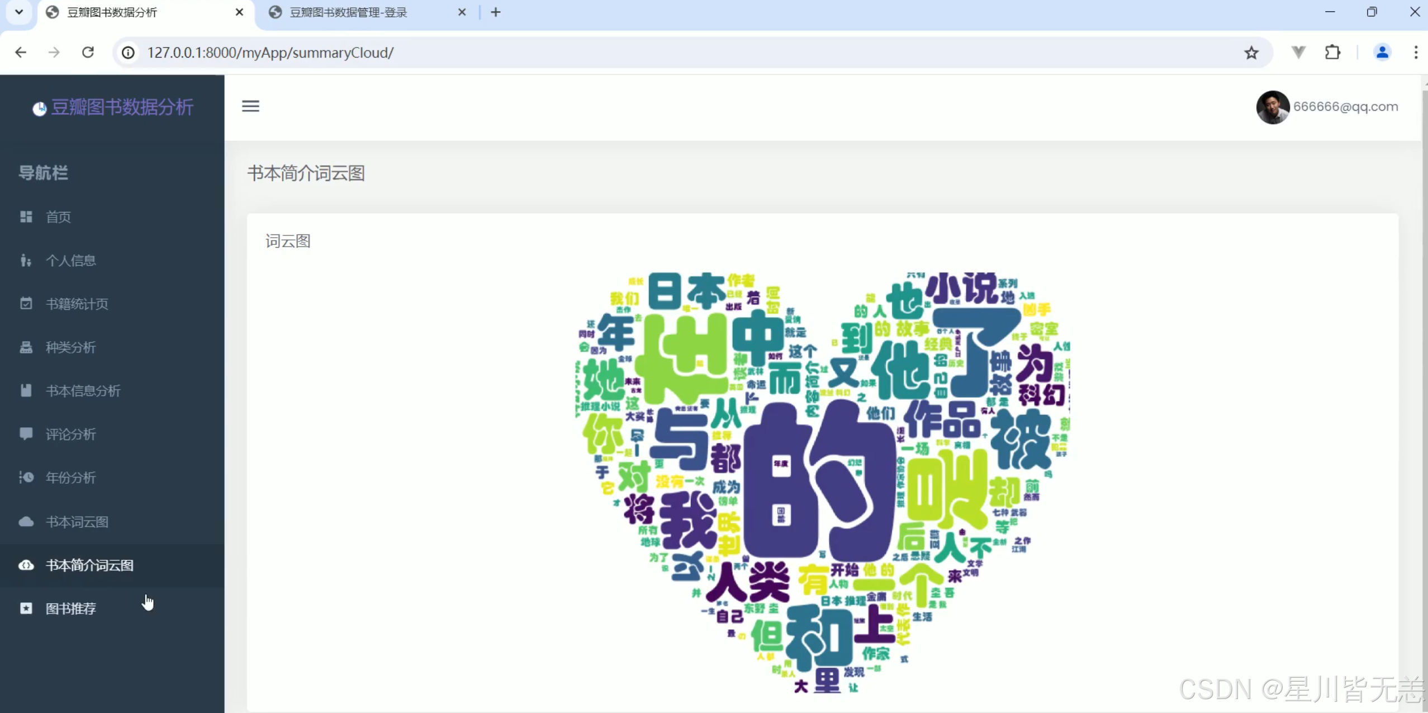The height and width of the screenshot is (713, 1428).
Task: Click the 个人信息 person icon
Action: (x=26, y=261)
